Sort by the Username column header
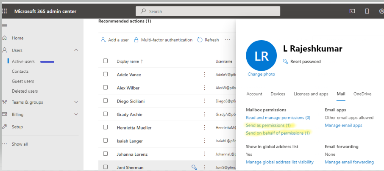This screenshot has width=384, height=171. coord(224,61)
